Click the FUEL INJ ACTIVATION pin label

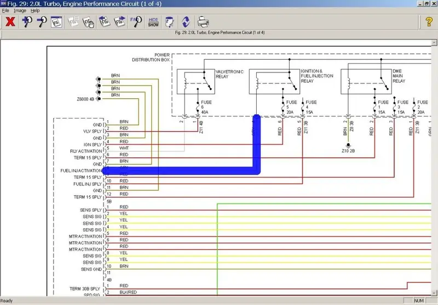tap(81, 171)
